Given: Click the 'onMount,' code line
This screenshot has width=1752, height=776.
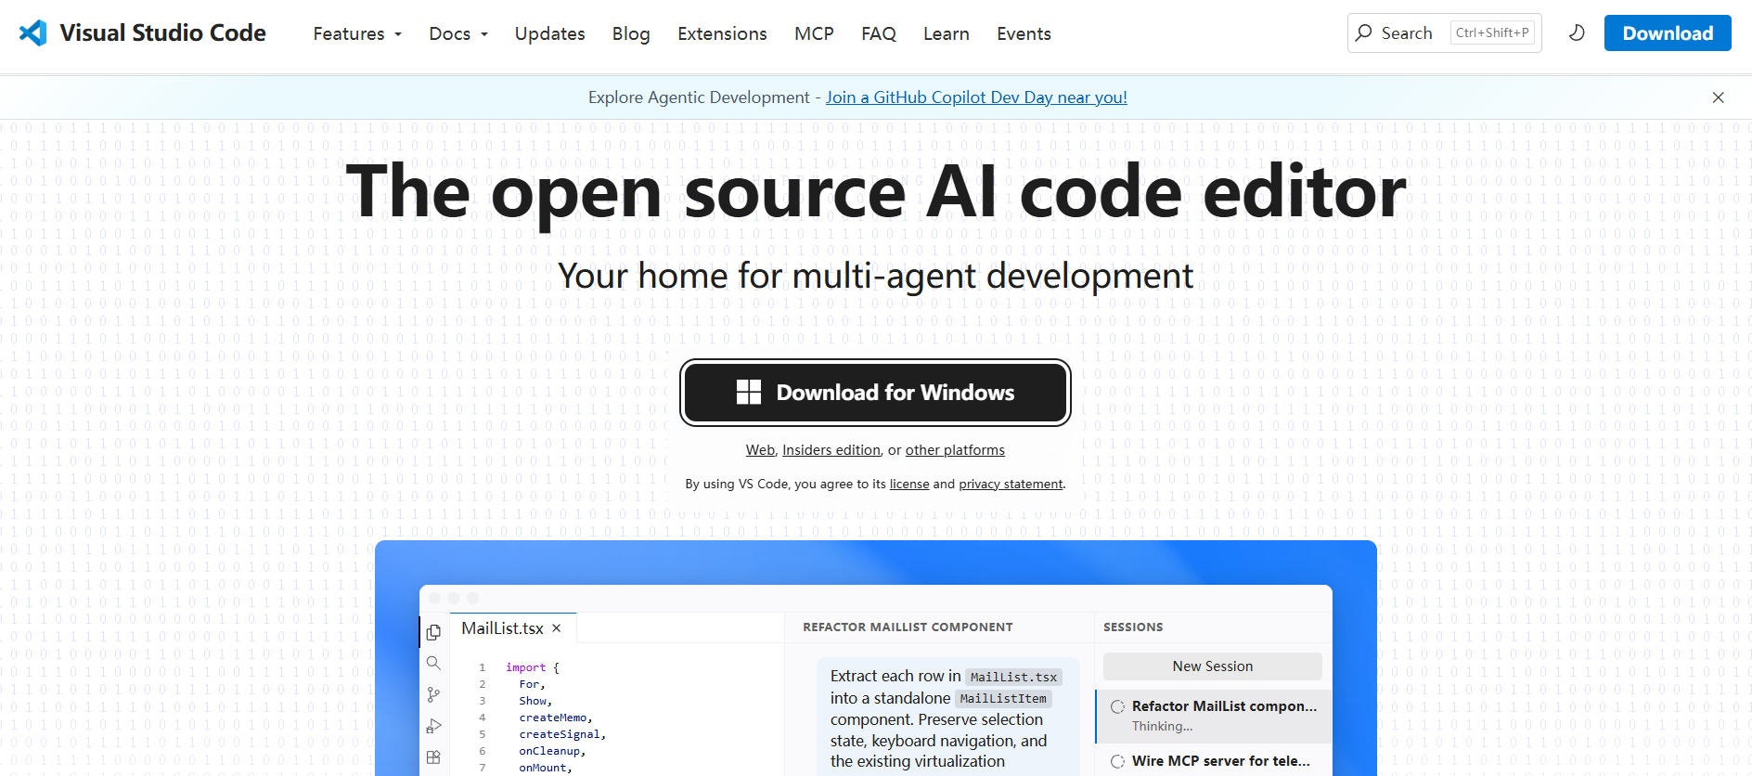Looking at the screenshot, I should pos(546,768).
